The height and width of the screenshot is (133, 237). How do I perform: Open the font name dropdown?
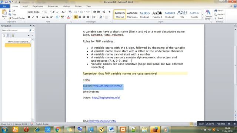coord(43,12)
